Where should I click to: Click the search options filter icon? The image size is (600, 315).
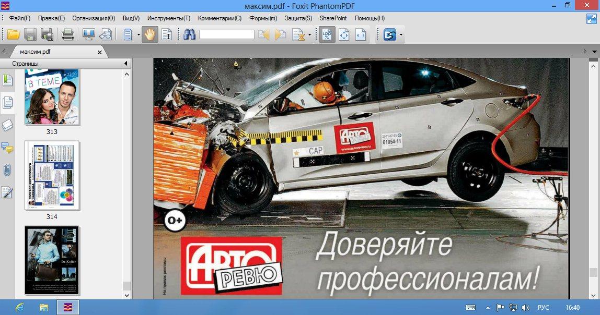point(298,35)
